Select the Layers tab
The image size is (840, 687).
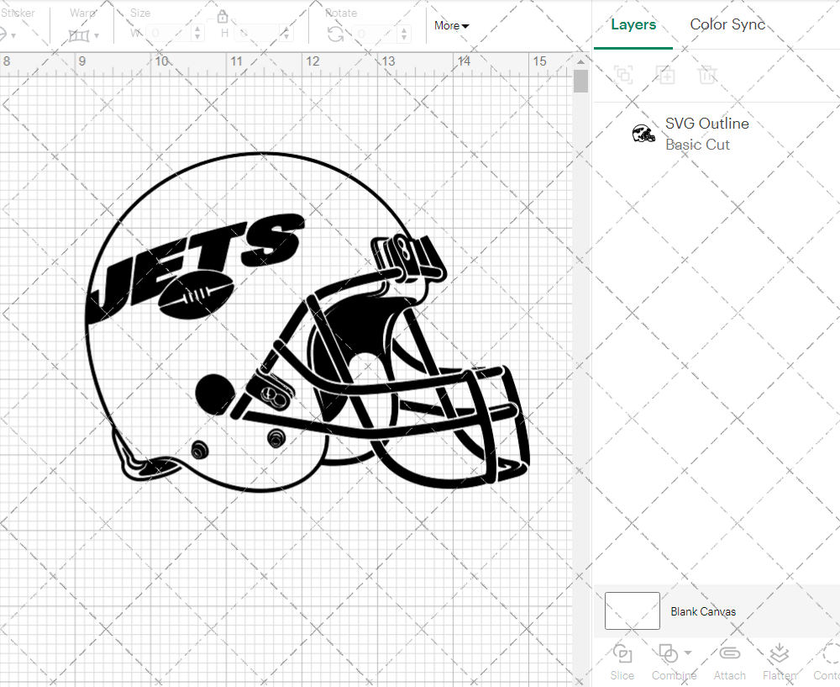click(633, 24)
